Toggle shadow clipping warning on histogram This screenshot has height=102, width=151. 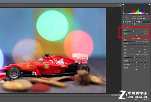click(123, 4)
